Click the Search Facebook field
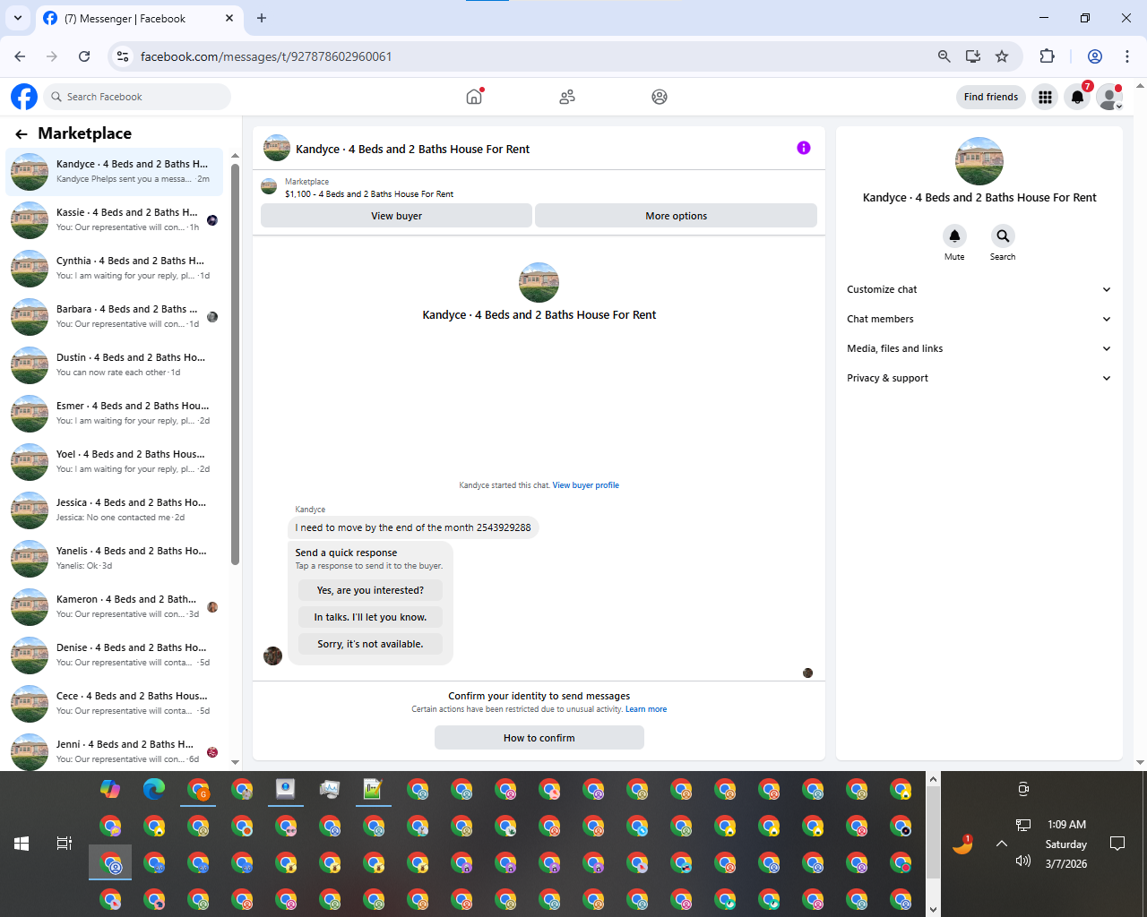 pyautogui.click(x=137, y=97)
